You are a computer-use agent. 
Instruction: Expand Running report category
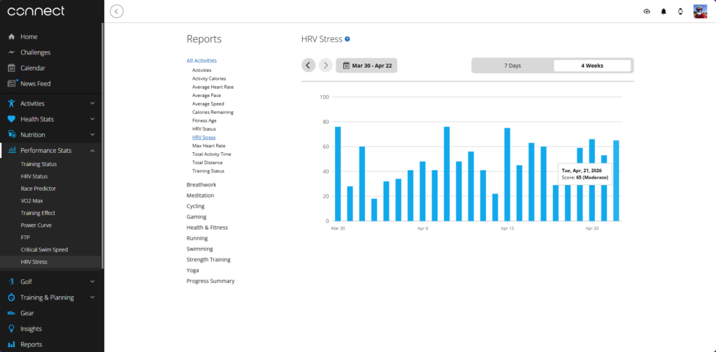[x=196, y=238]
